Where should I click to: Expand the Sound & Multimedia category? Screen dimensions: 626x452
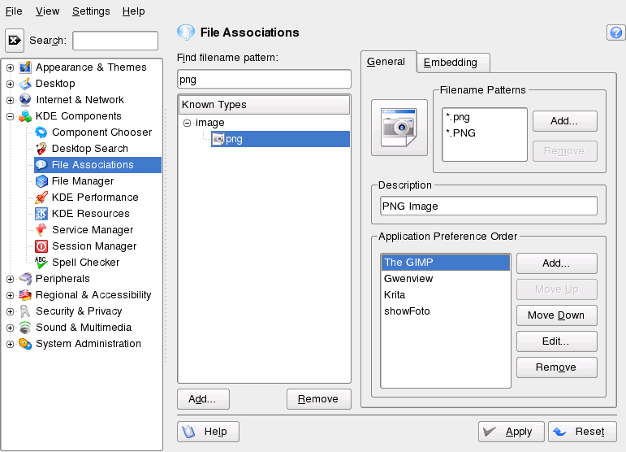click(x=11, y=328)
